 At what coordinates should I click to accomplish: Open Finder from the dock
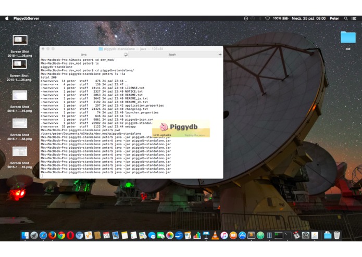25,236
